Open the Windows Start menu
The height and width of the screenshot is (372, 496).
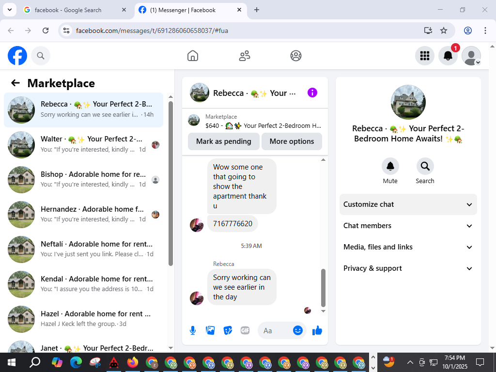(12, 362)
